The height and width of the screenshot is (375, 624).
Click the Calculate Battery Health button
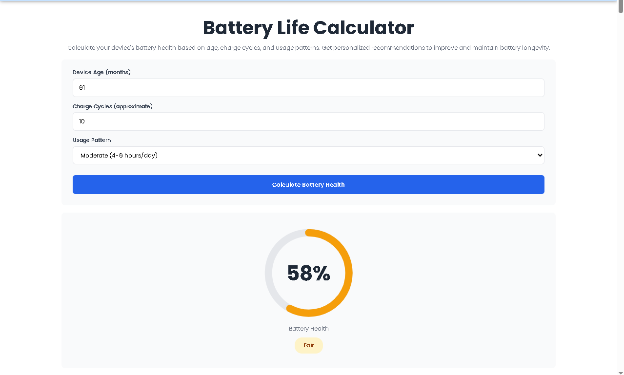(308, 184)
